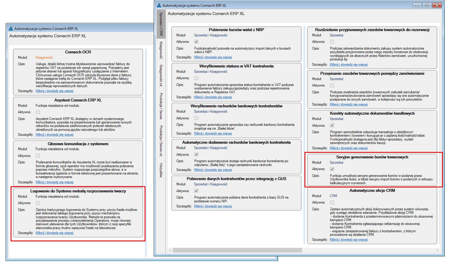Click the Seryjne generowanie bonów towarowych heading
This screenshot has height=266, width=452.
point(372,157)
